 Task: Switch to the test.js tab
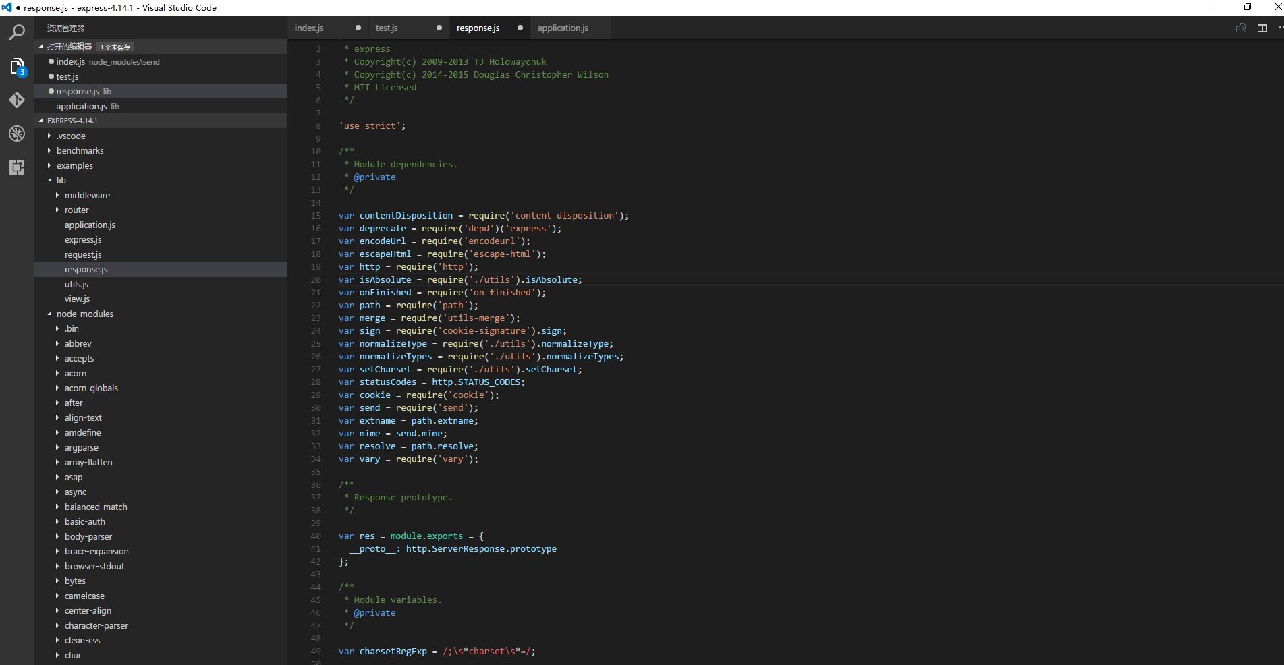click(x=409, y=28)
